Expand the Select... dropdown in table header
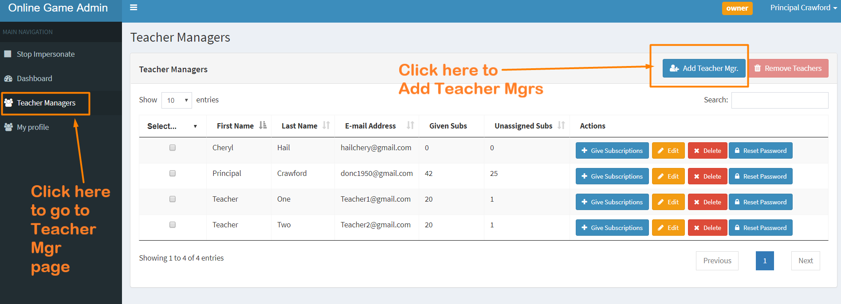The image size is (841, 304). point(172,126)
